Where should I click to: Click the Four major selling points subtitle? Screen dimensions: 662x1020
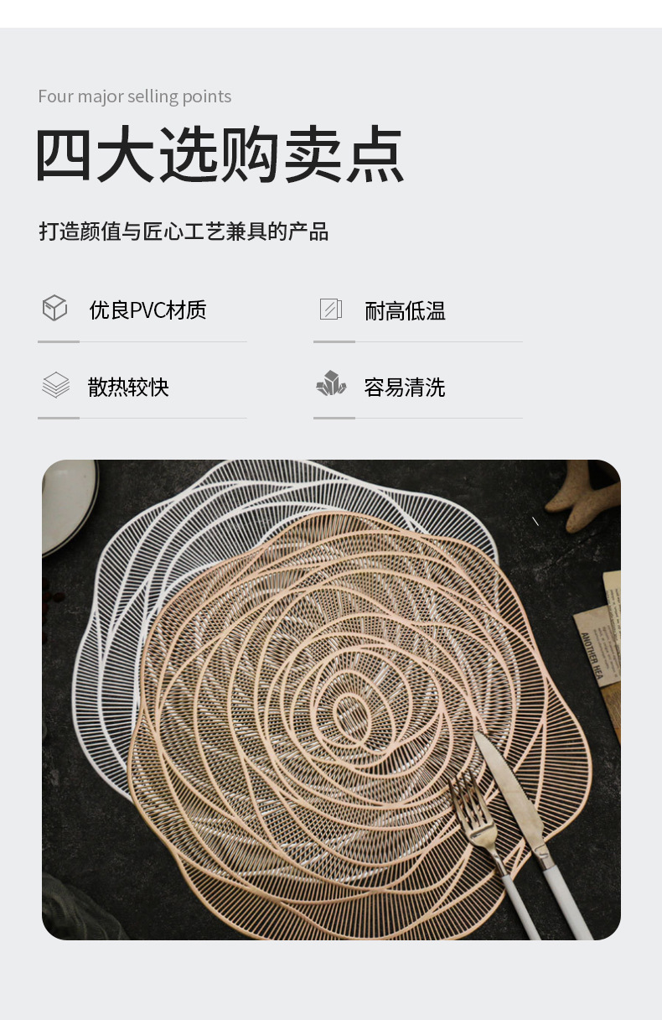click(x=135, y=96)
